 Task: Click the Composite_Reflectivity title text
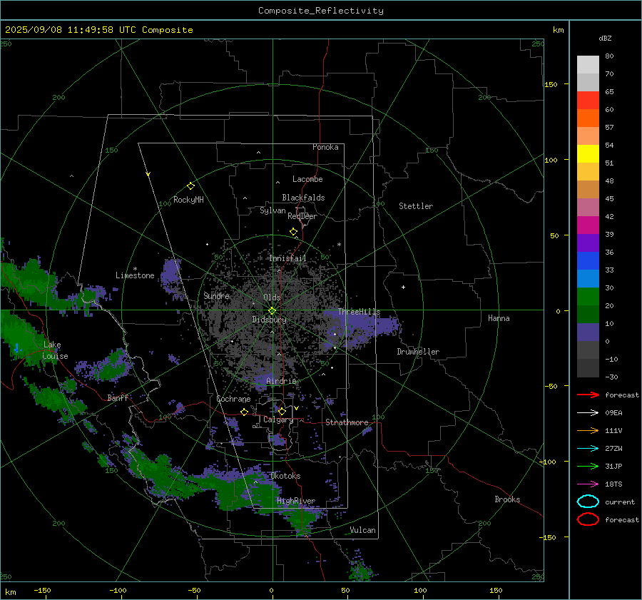pos(321,11)
